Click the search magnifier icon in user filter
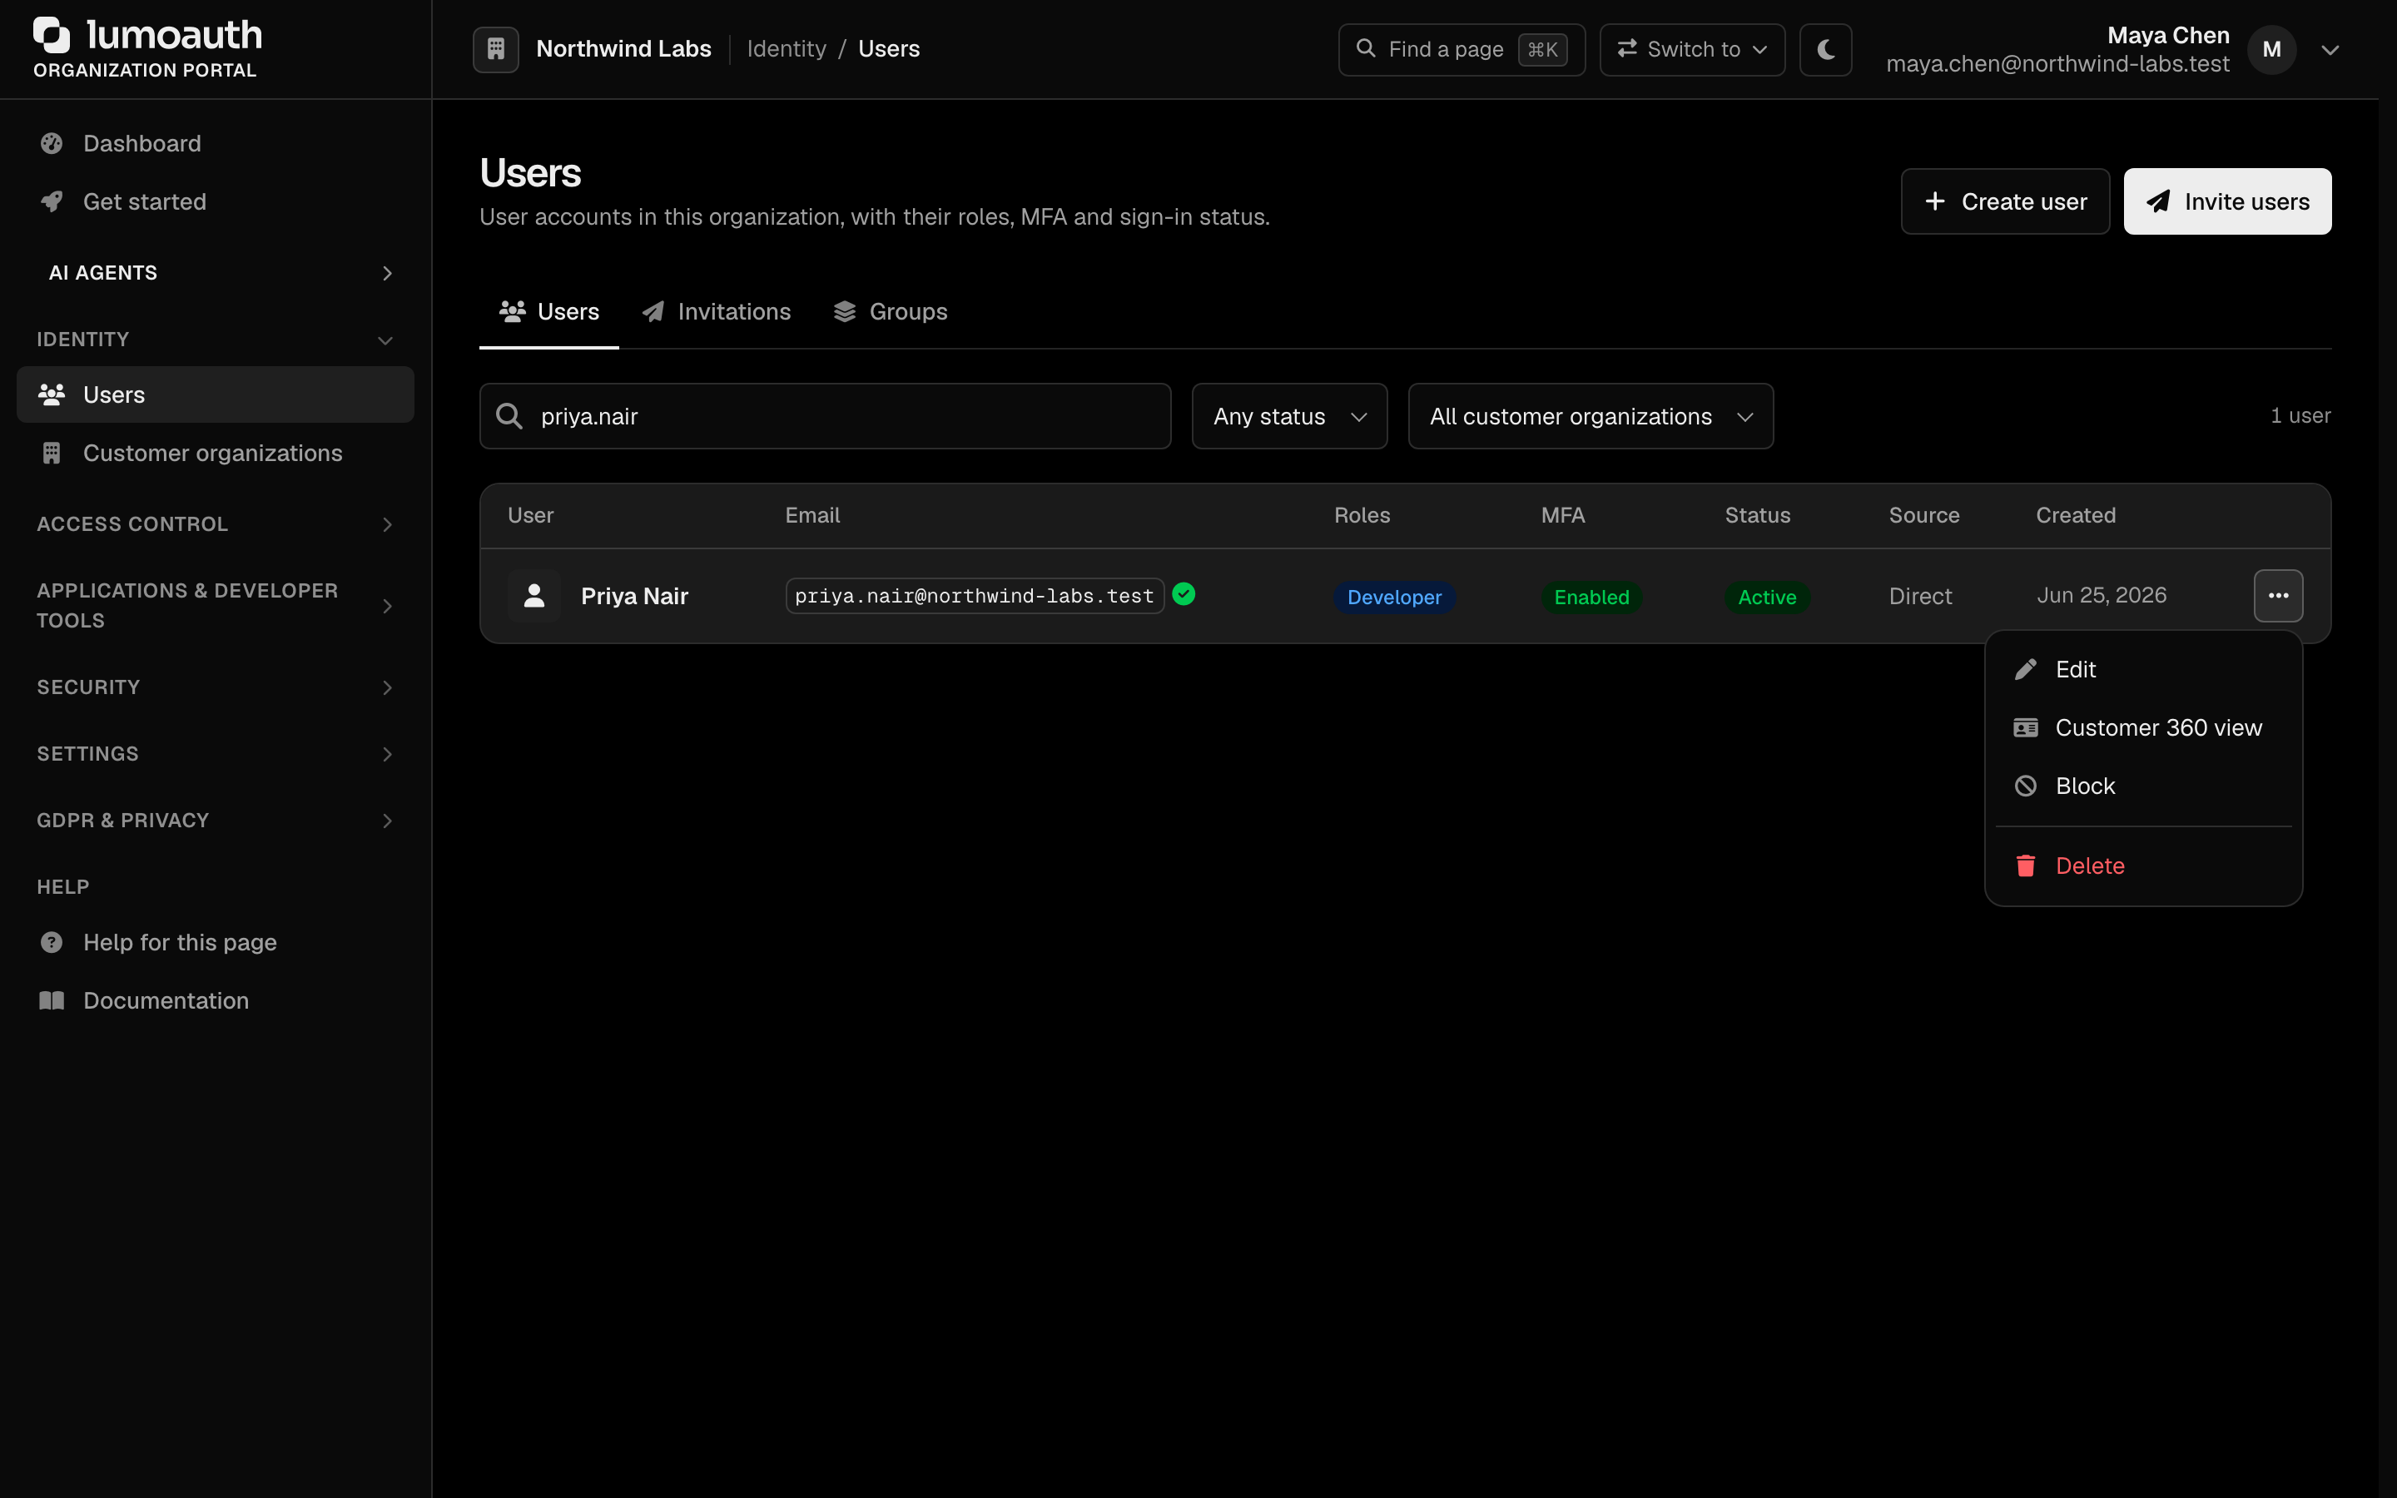 click(509, 416)
